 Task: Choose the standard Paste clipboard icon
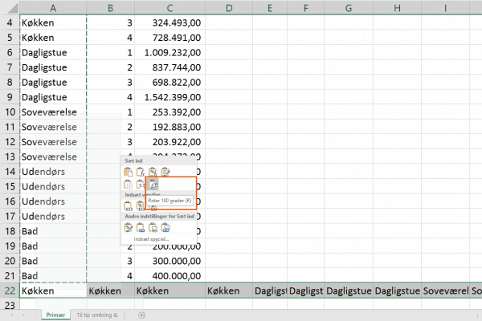coord(129,172)
